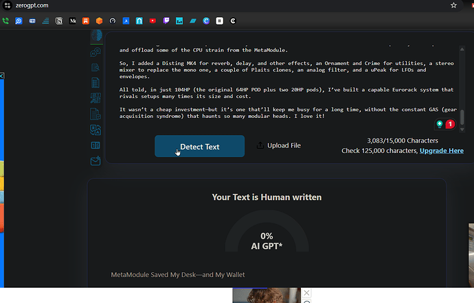The height and width of the screenshot is (303, 474).
Task: Click the teal arch bookmark icon
Action: point(139,21)
